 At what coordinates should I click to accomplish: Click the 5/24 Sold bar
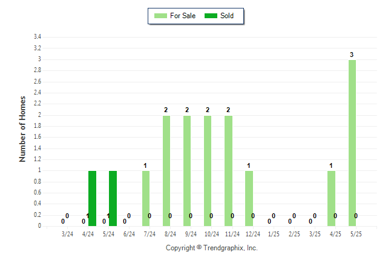click(x=113, y=199)
